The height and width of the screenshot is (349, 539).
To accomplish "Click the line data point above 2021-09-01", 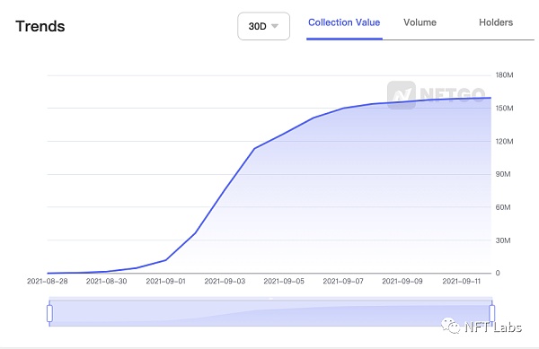I will pyautogui.click(x=165, y=260).
